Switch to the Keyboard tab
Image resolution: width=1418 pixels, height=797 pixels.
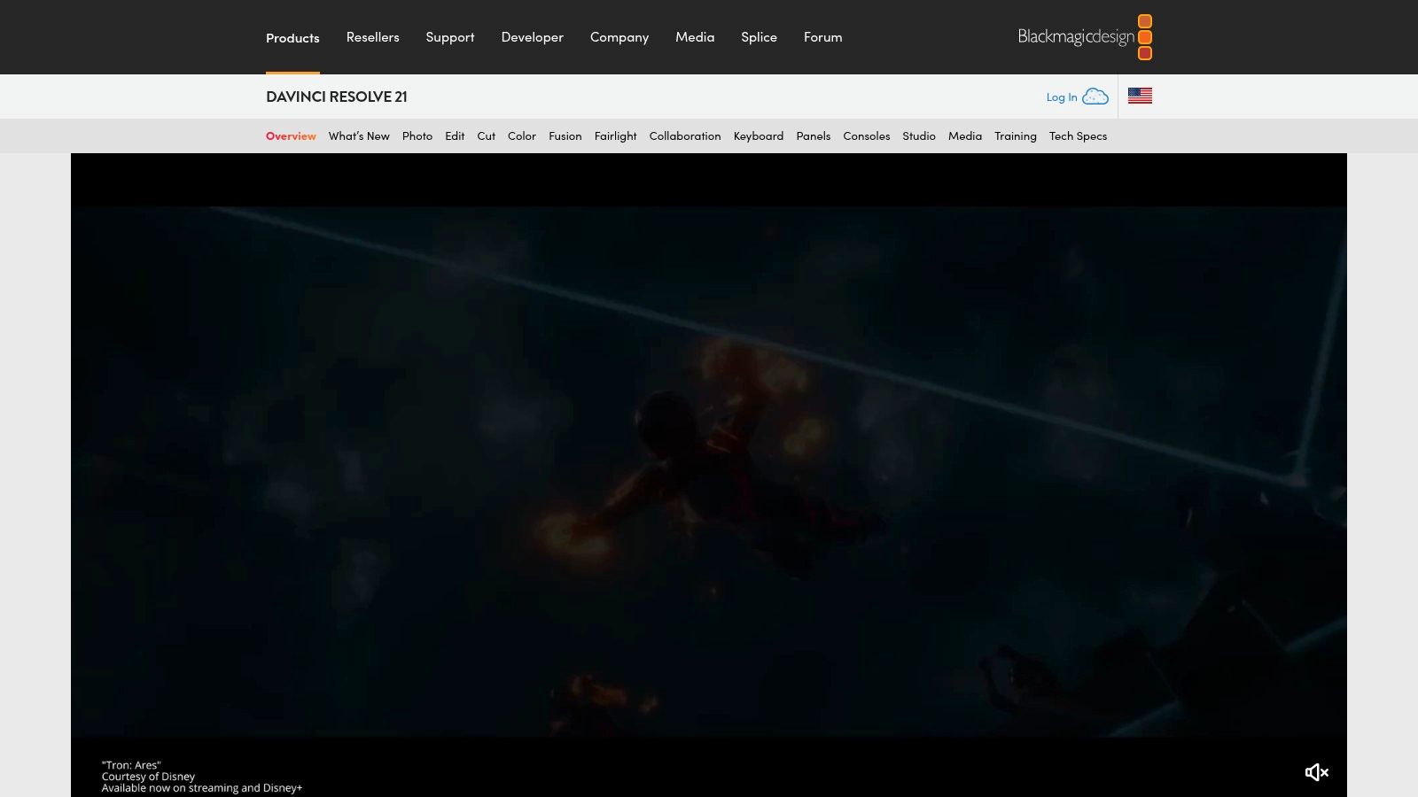coord(759,136)
